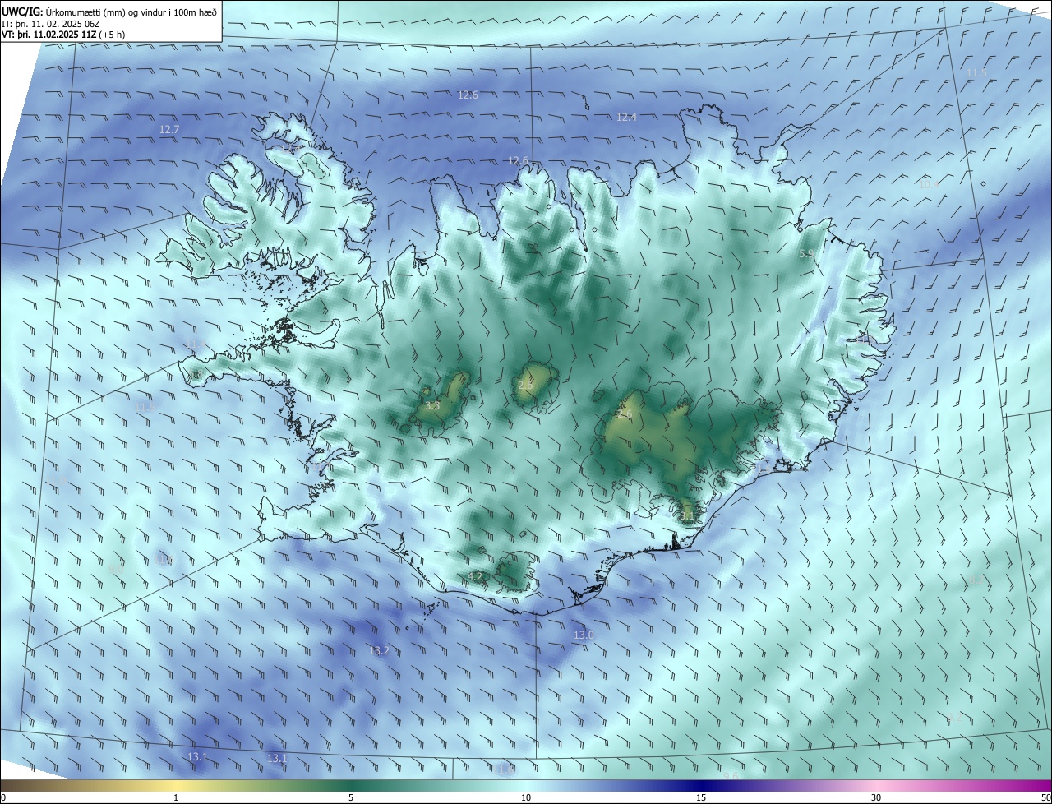Click the '15' tick on the color scale

pyautogui.click(x=701, y=797)
